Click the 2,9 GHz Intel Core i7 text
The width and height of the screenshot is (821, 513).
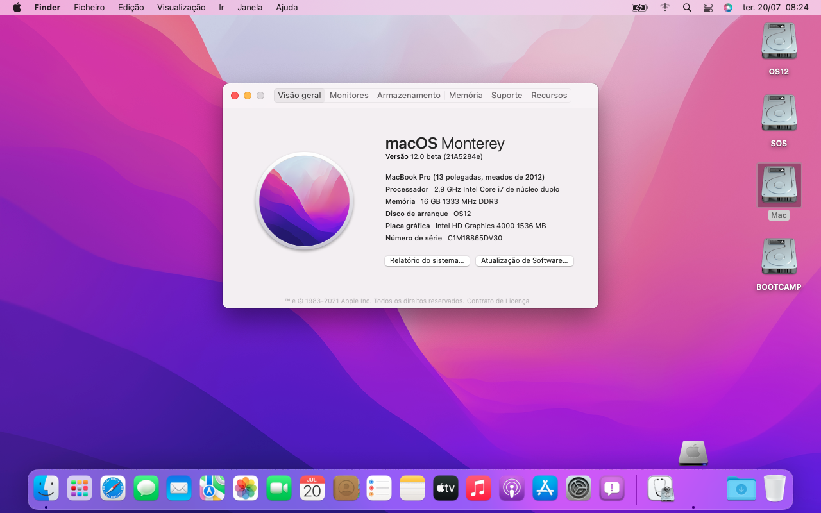(496, 189)
